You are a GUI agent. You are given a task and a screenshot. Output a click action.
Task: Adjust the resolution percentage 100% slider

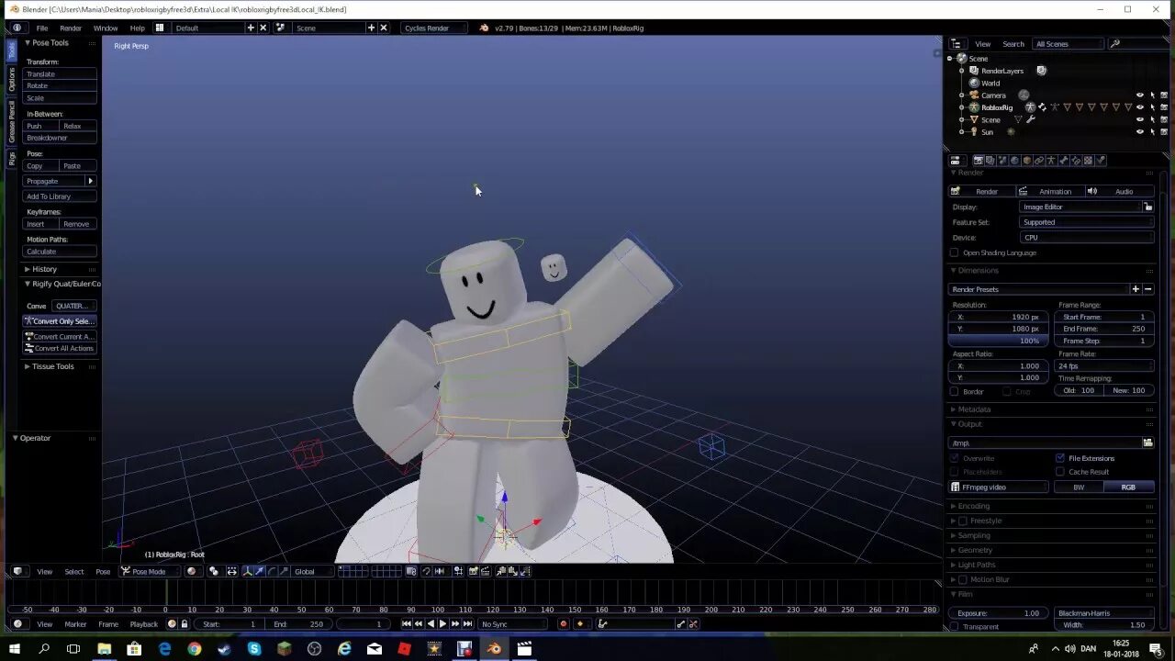pyautogui.click(x=998, y=341)
